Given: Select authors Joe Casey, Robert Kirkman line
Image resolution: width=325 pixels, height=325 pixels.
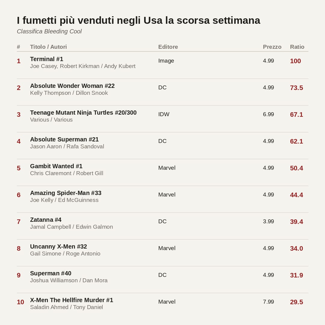Looking at the screenshot, I should 83,66.
